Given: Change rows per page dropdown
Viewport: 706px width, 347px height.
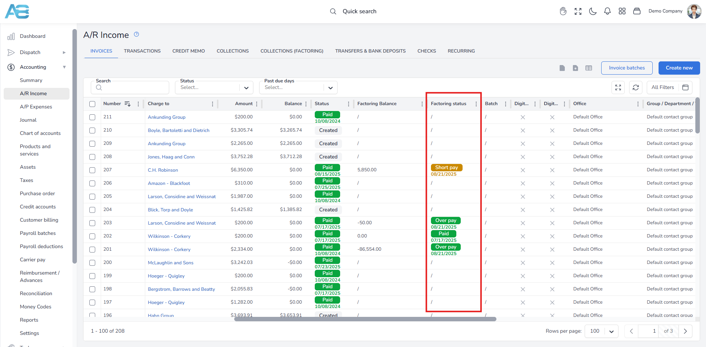Looking at the screenshot, I should pos(602,331).
